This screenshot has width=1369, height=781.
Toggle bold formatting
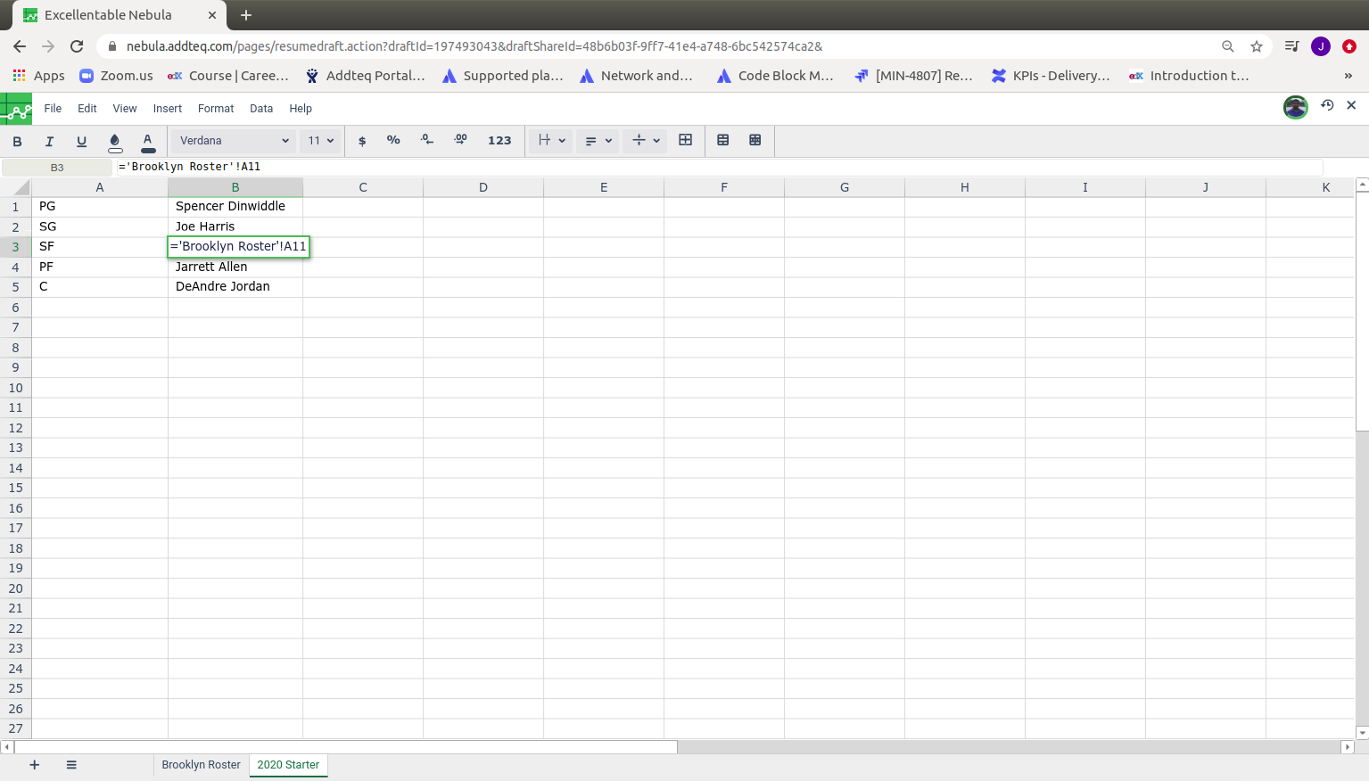(x=17, y=141)
